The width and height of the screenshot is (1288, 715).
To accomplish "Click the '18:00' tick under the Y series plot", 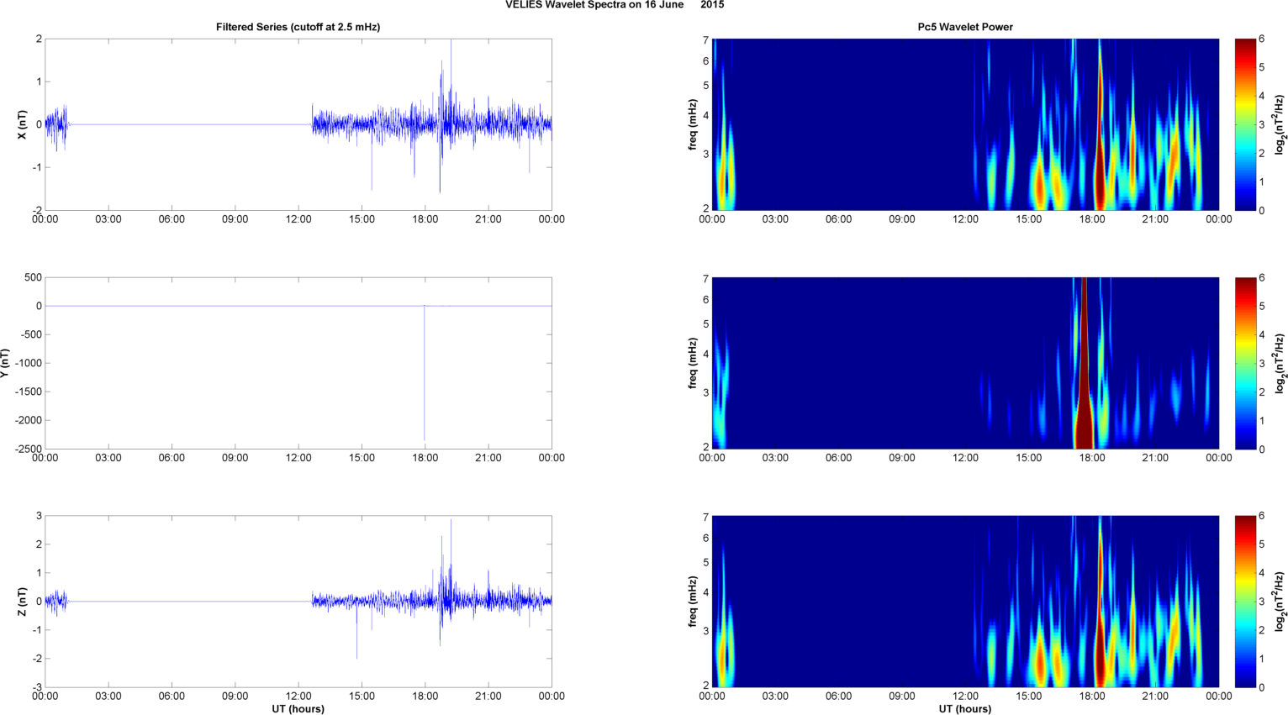I will [x=425, y=458].
